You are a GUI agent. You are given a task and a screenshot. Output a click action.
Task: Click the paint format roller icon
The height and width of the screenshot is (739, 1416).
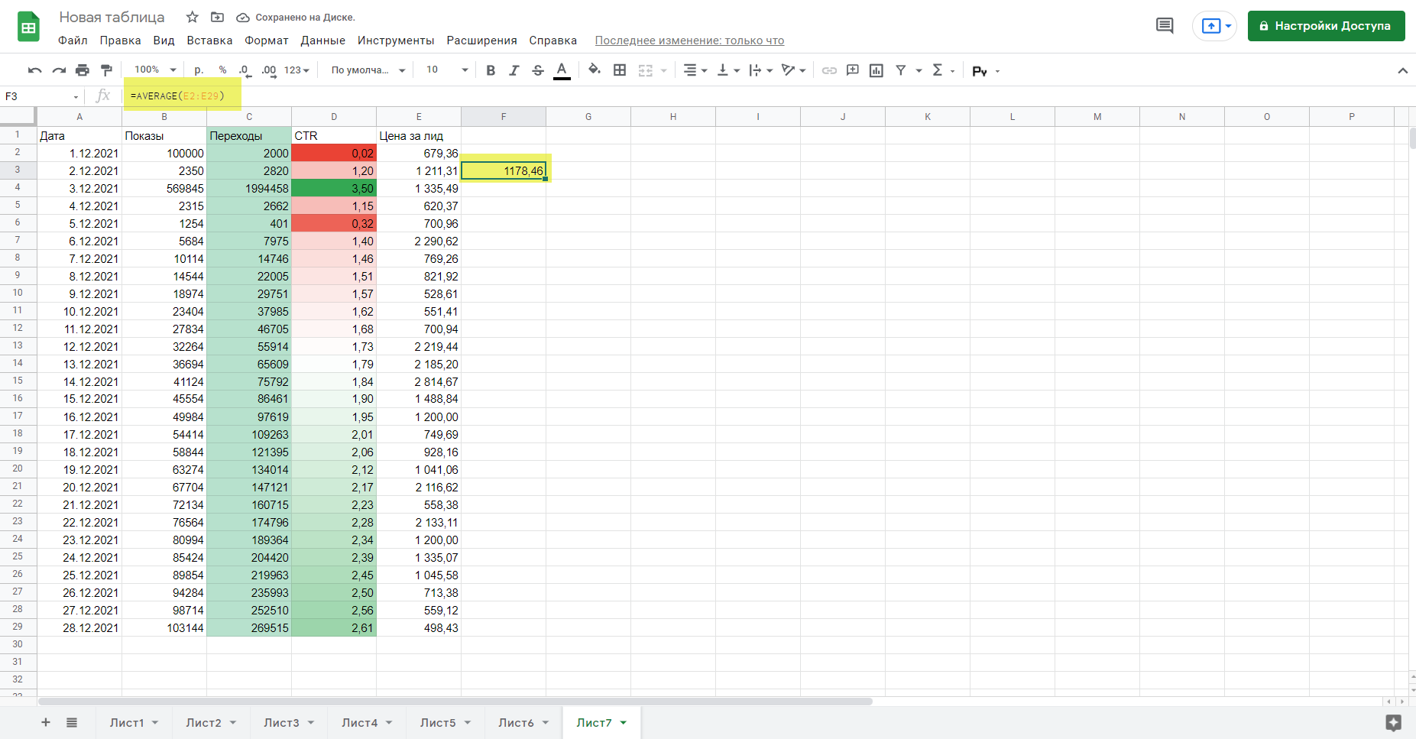106,70
